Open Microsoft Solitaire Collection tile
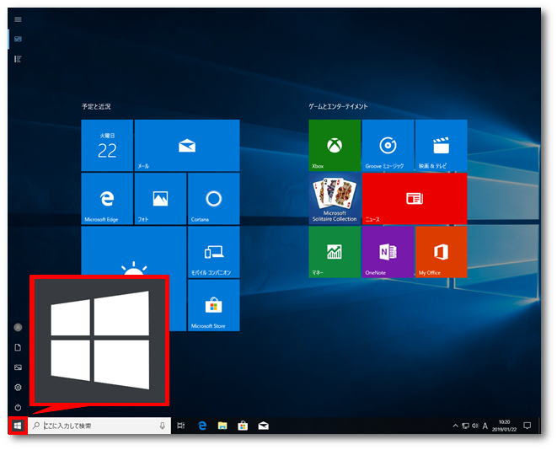 tap(335, 199)
